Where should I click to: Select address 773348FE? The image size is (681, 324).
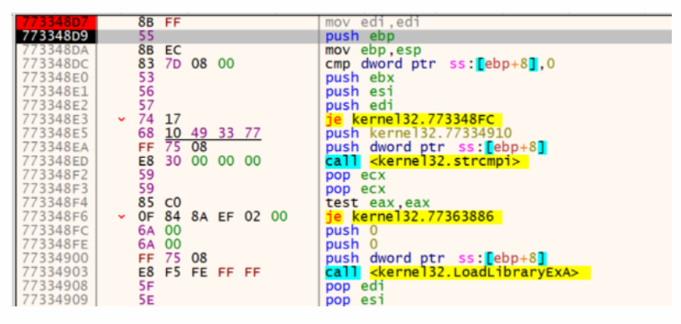[55, 244]
